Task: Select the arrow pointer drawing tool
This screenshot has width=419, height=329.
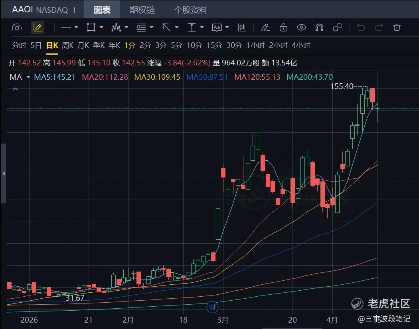Action: (x=166, y=27)
